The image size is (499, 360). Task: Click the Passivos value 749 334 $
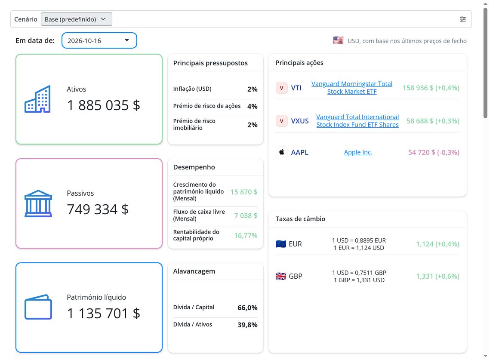click(98, 209)
